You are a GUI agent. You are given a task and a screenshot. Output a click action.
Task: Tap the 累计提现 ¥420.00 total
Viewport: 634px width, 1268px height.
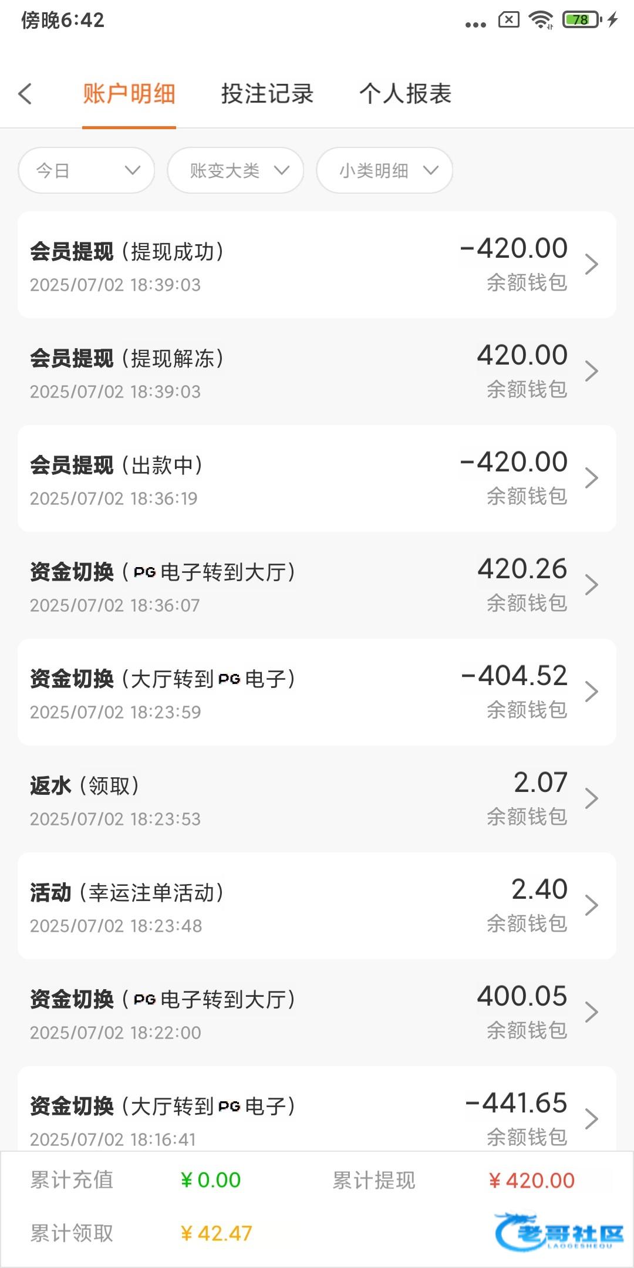click(x=531, y=1181)
